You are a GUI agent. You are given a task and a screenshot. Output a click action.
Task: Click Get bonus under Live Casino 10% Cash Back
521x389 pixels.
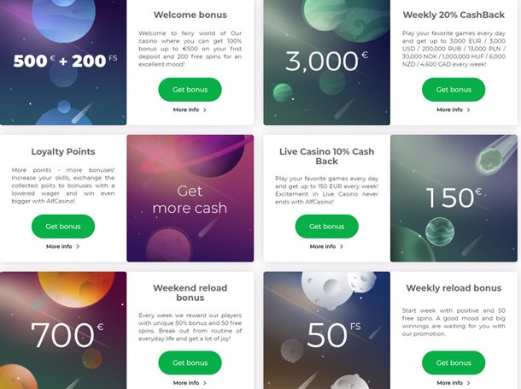[x=326, y=226]
